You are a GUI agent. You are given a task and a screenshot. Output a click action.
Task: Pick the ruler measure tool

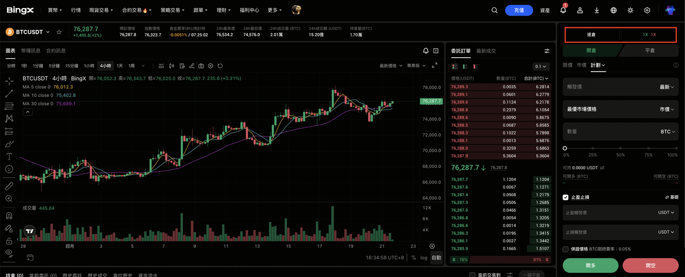(x=9, y=186)
